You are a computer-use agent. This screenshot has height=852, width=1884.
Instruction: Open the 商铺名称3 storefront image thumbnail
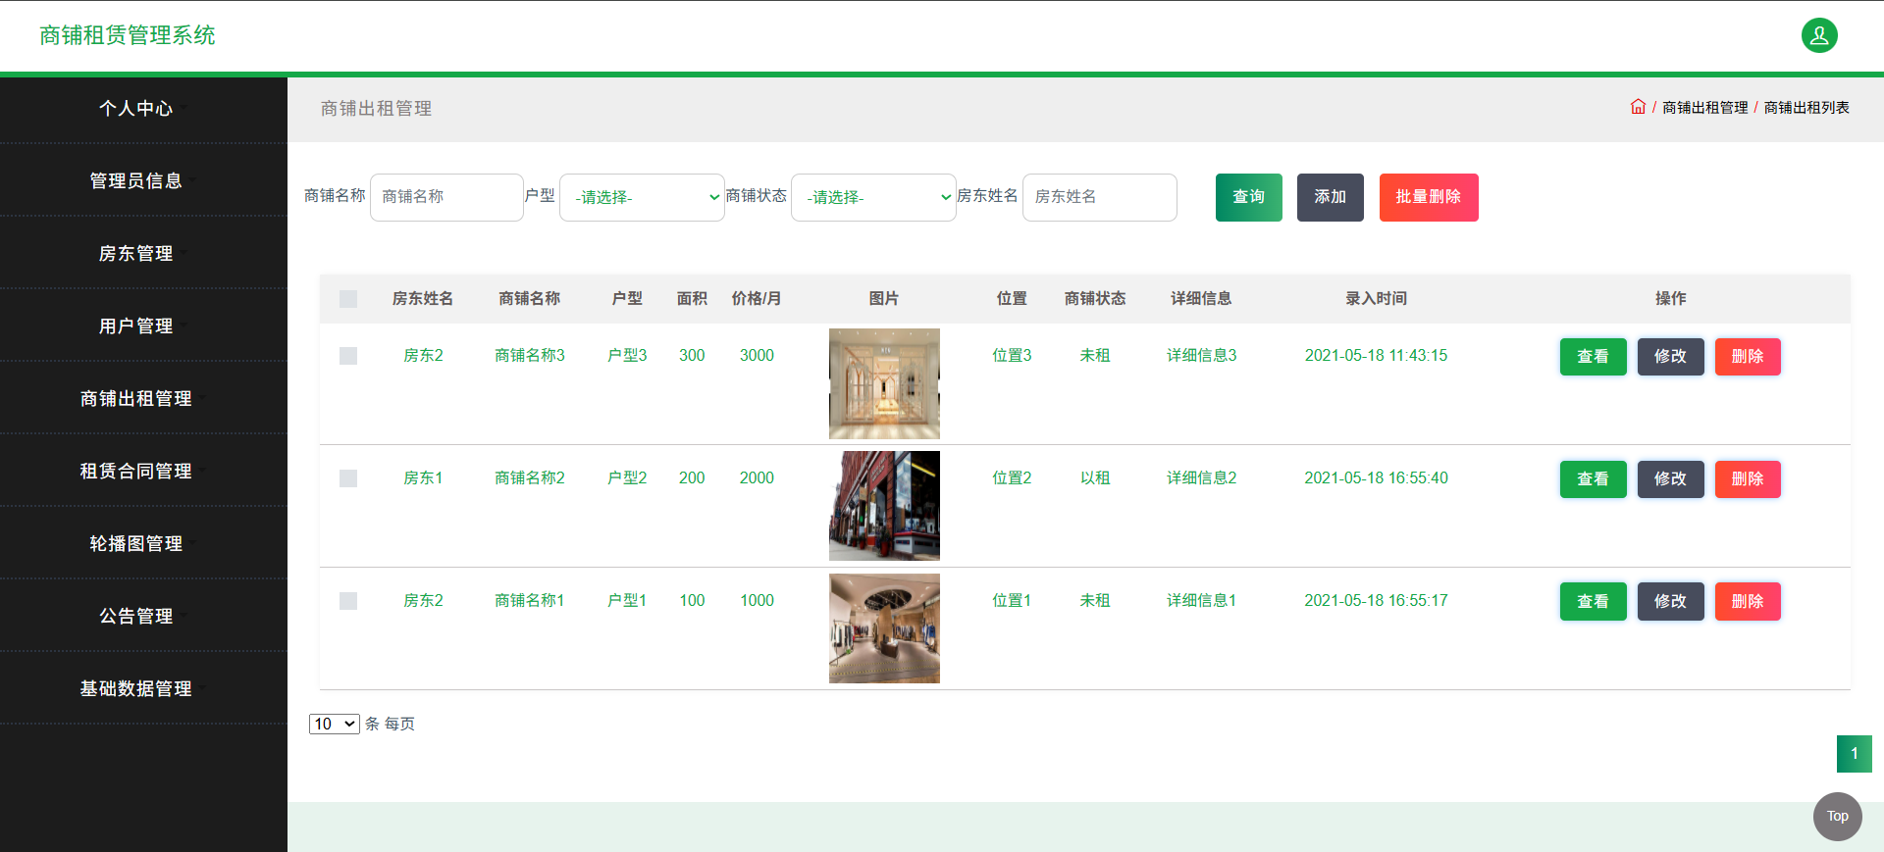[884, 383]
